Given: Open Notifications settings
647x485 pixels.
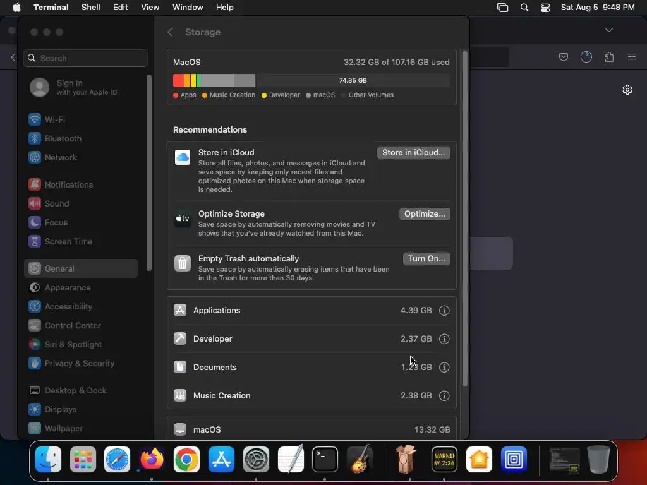Looking at the screenshot, I should 60,185.
